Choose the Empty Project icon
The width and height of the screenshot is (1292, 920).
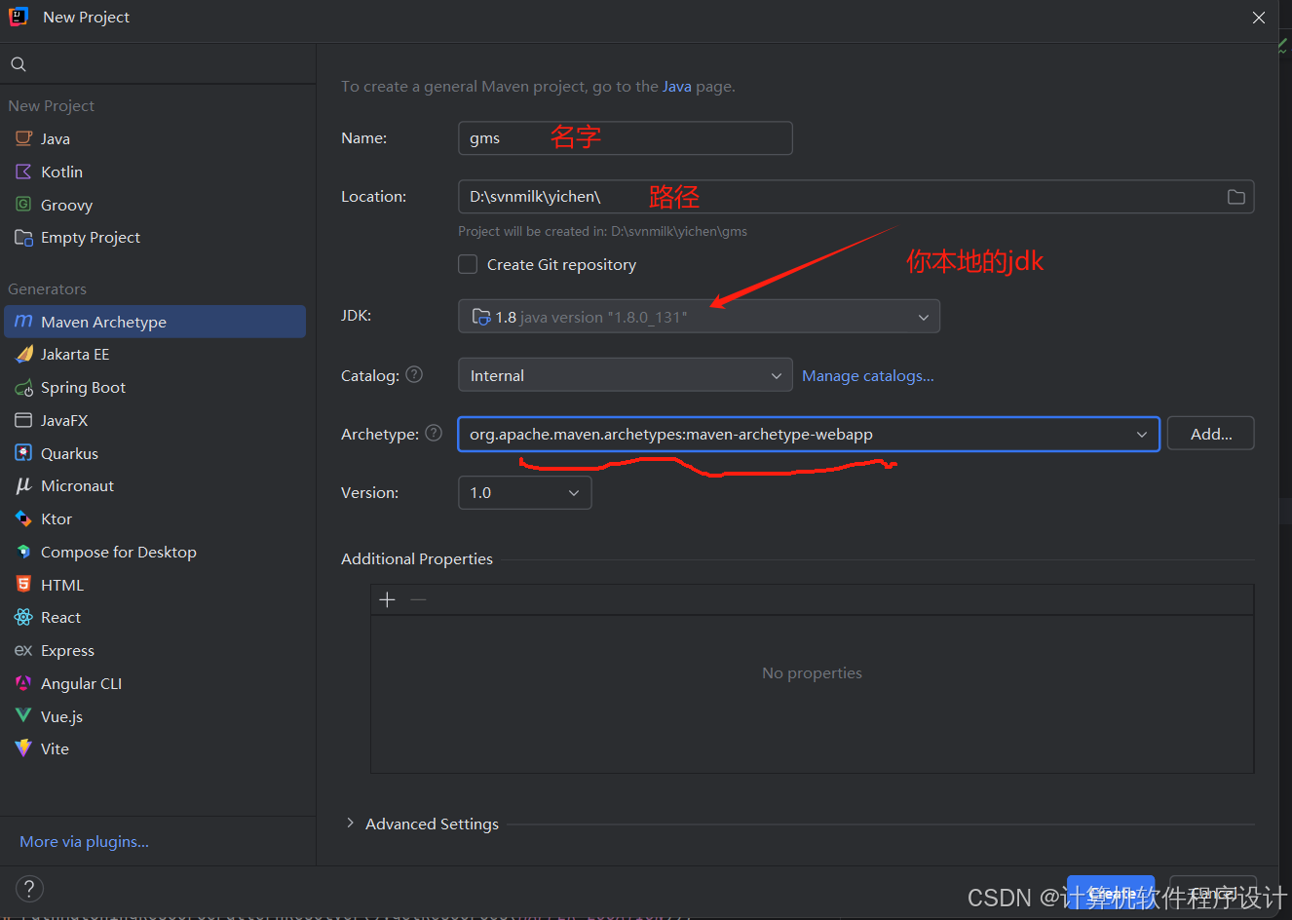coord(24,238)
